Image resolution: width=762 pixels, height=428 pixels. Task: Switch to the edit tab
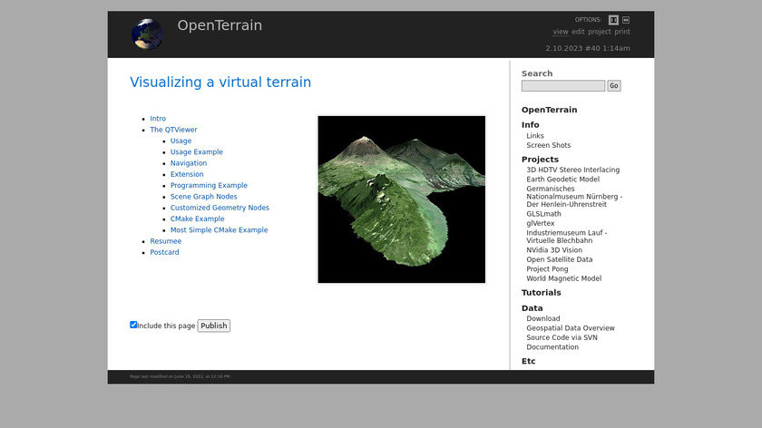click(x=578, y=32)
